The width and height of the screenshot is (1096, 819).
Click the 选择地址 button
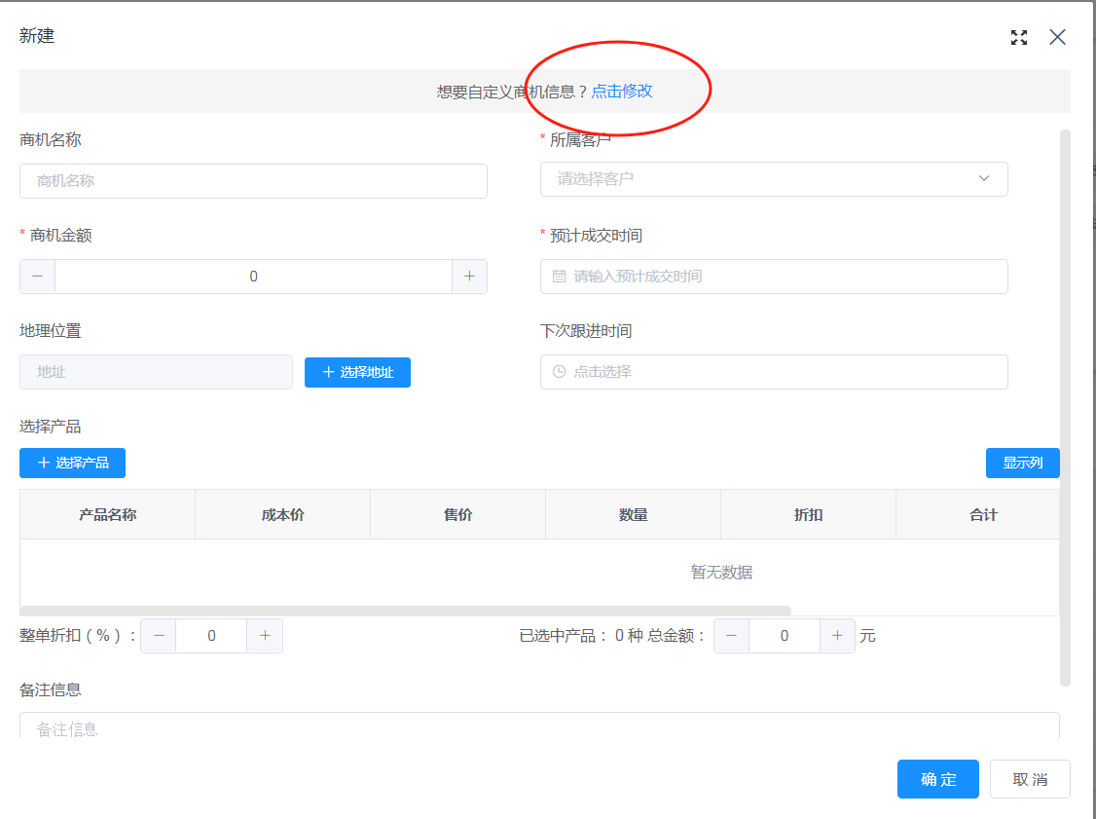pyautogui.click(x=357, y=372)
